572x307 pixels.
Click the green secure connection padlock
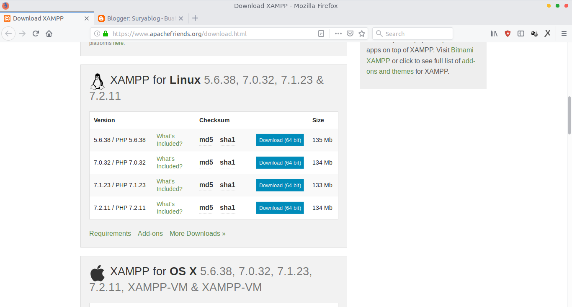tap(106, 34)
